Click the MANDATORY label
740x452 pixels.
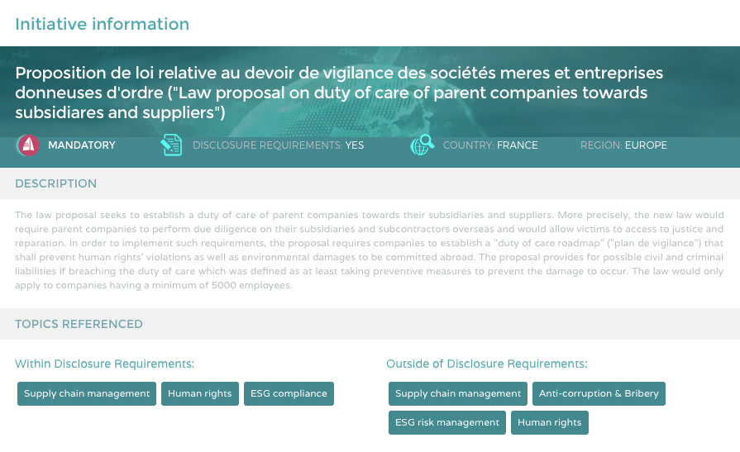[x=82, y=145]
